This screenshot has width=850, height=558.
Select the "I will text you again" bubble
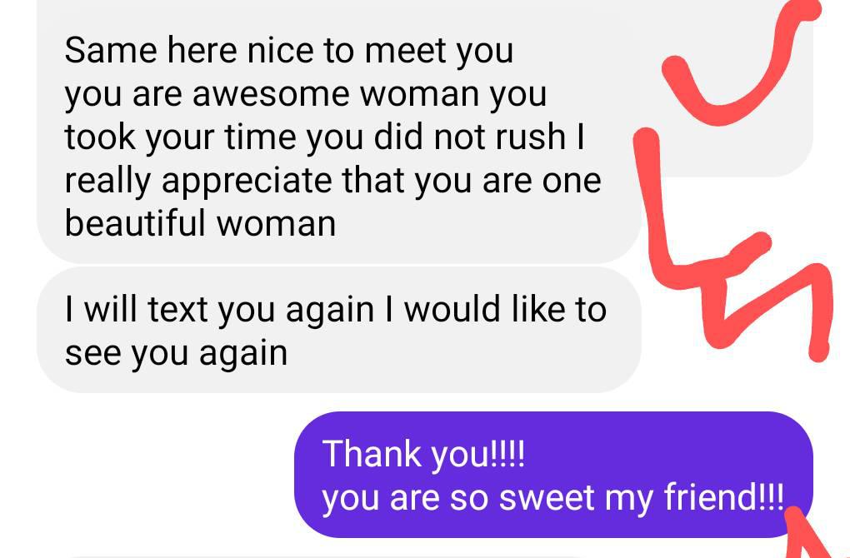coord(339,330)
